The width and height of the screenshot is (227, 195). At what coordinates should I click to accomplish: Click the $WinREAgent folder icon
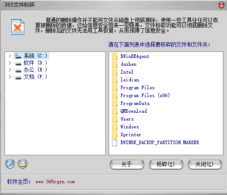pyautogui.click(x=115, y=57)
